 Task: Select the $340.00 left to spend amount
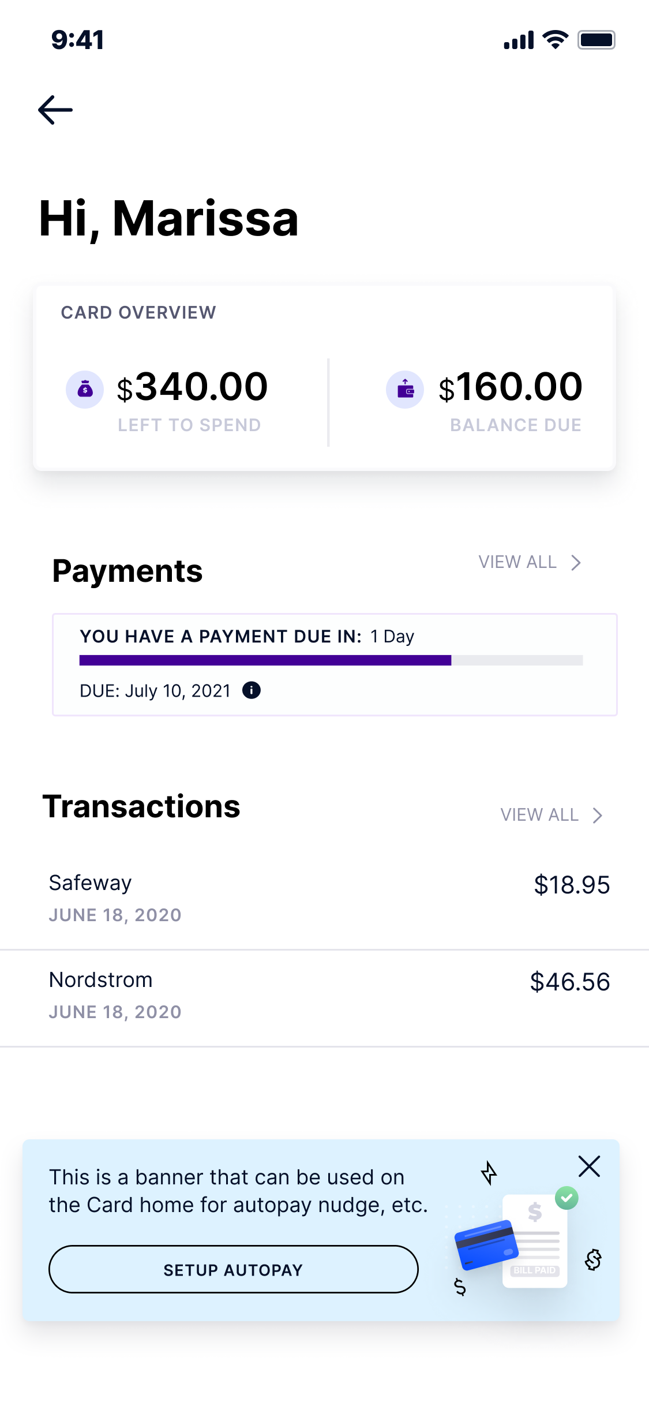pyautogui.click(x=193, y=387)
